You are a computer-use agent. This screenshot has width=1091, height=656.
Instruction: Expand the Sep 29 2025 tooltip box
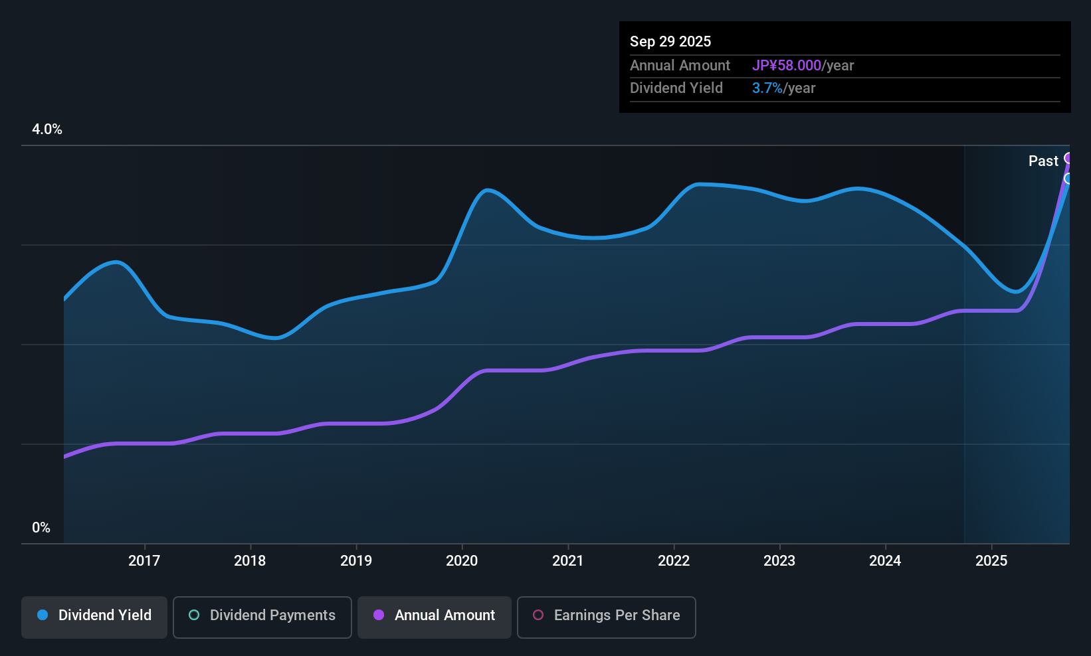tap(844, 66)
